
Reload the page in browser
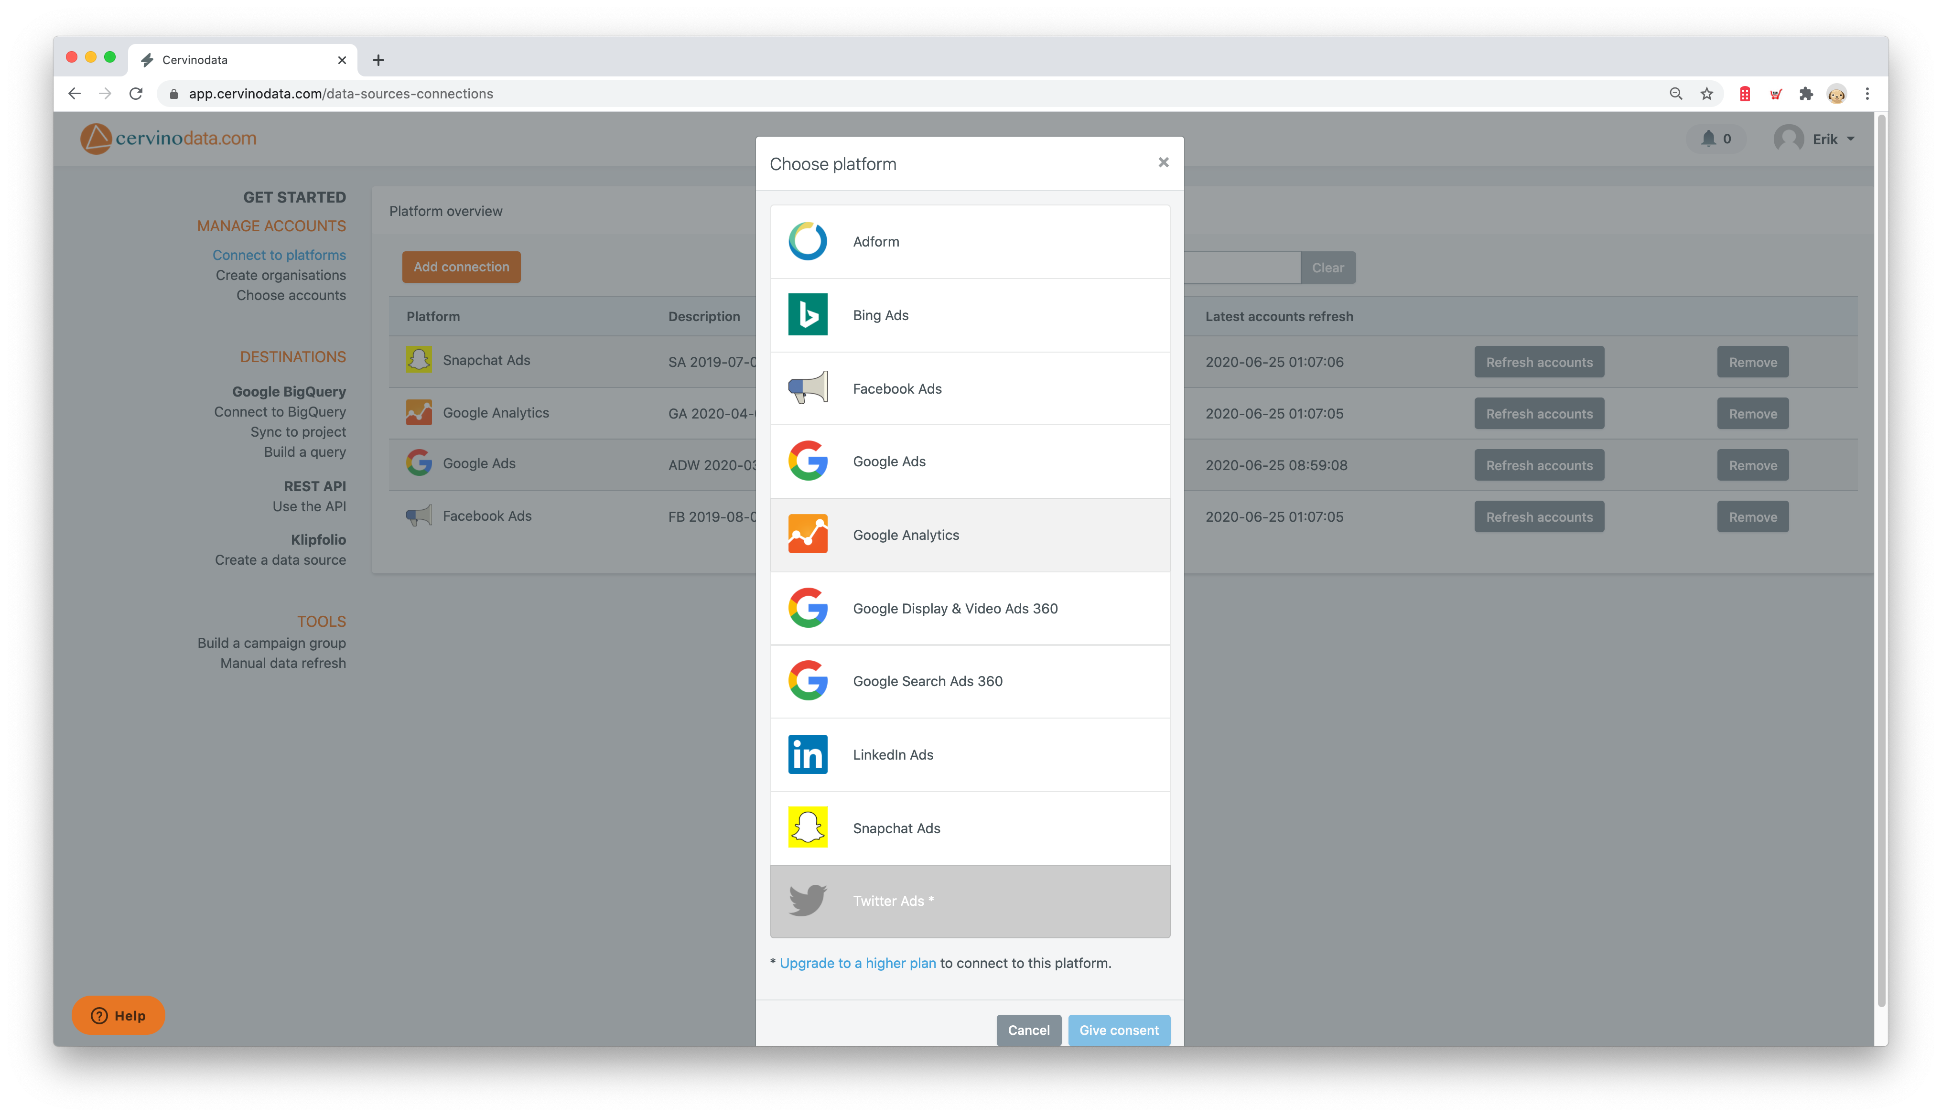pos(136,94)
